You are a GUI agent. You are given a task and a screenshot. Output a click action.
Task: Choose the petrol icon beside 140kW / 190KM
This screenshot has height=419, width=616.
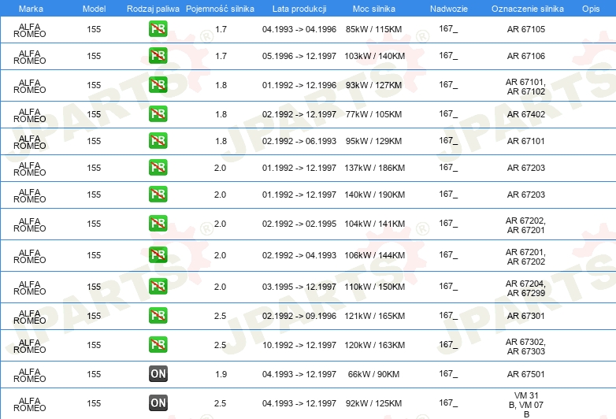click(x=158, y=194)
